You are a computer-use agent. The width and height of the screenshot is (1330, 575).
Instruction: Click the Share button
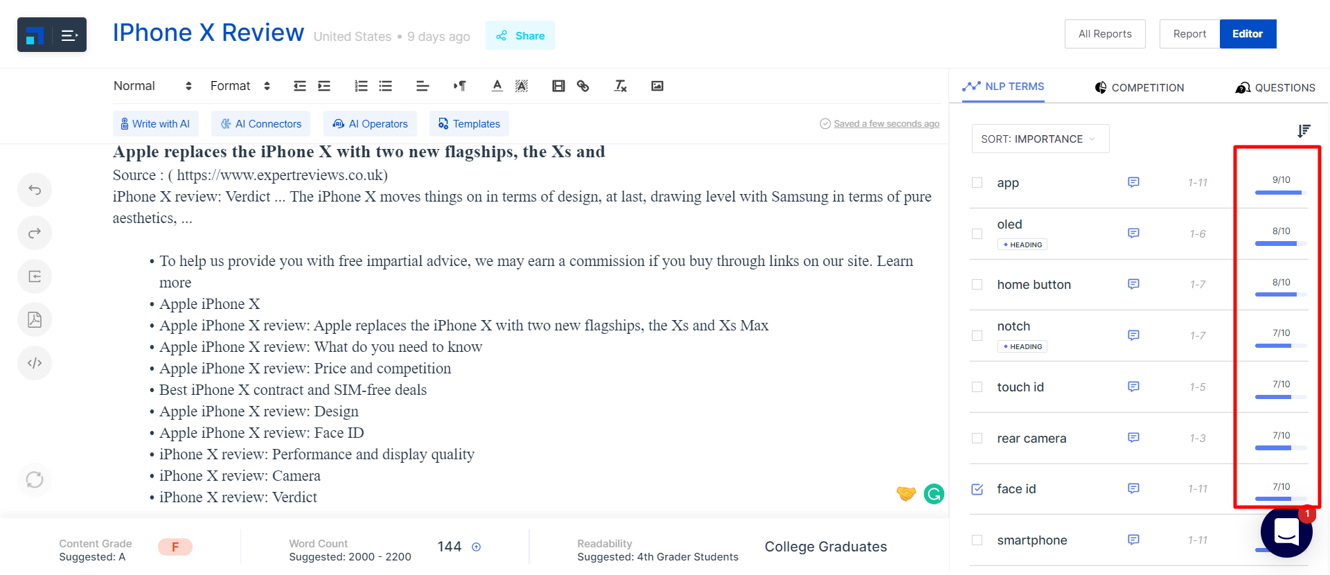click(x=520, y=35)
